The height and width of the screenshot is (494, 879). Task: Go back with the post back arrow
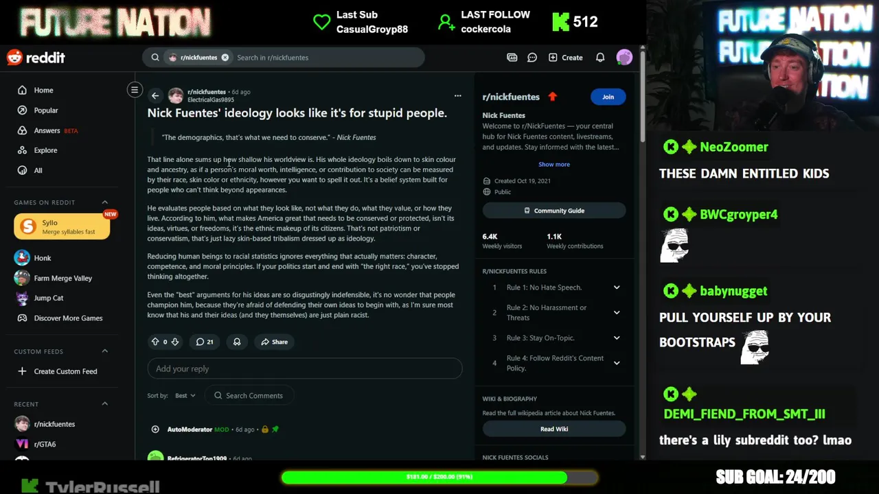[x=155, y=96]
